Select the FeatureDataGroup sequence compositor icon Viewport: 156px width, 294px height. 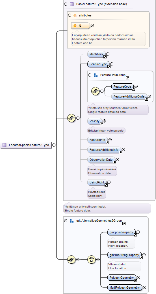[x=95, y=91]
